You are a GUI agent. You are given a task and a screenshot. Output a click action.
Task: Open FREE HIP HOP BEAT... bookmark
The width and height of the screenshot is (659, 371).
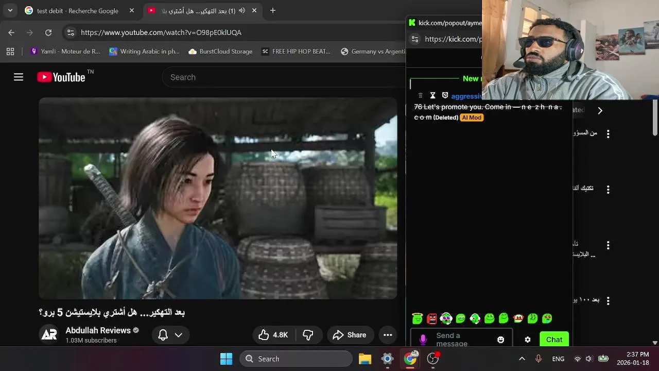pos(296,52)
